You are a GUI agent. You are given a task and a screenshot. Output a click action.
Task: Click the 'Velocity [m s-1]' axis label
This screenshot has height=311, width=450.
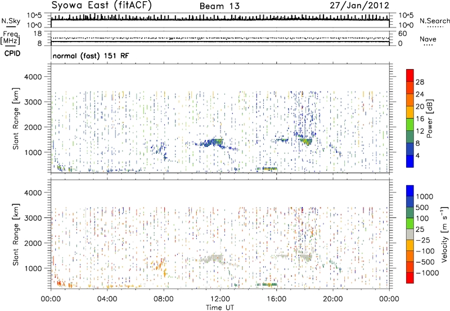click(444, 234)
